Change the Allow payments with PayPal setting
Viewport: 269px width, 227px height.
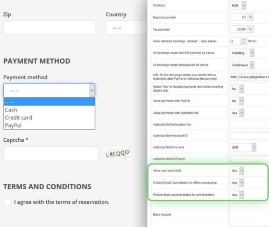click(237, 101)
